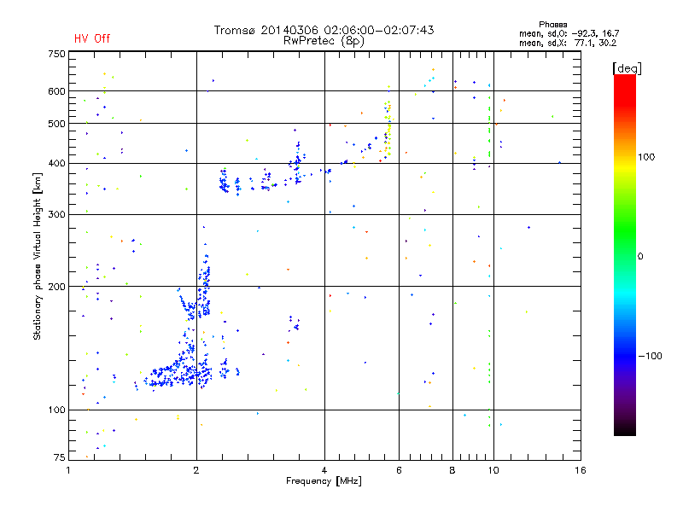Click the '[deg]' colorbar unit label

[x=627, y=68]
